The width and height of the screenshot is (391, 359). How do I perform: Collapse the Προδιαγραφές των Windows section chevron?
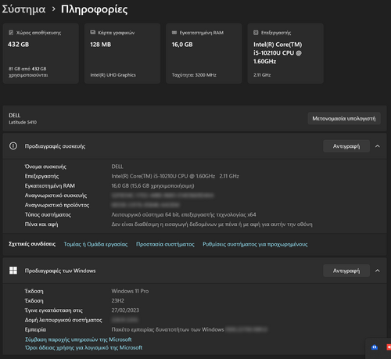(378, 271)
